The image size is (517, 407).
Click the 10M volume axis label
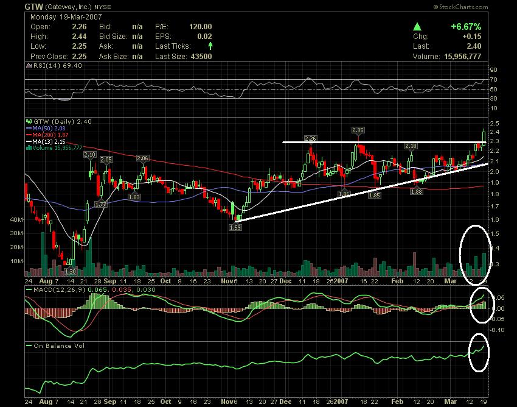pyautogui.click(x=16, y=261)
